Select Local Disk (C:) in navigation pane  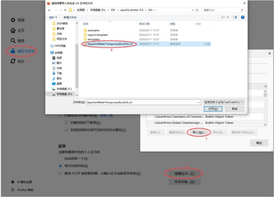pyautogui.click(x=62, y=89)
